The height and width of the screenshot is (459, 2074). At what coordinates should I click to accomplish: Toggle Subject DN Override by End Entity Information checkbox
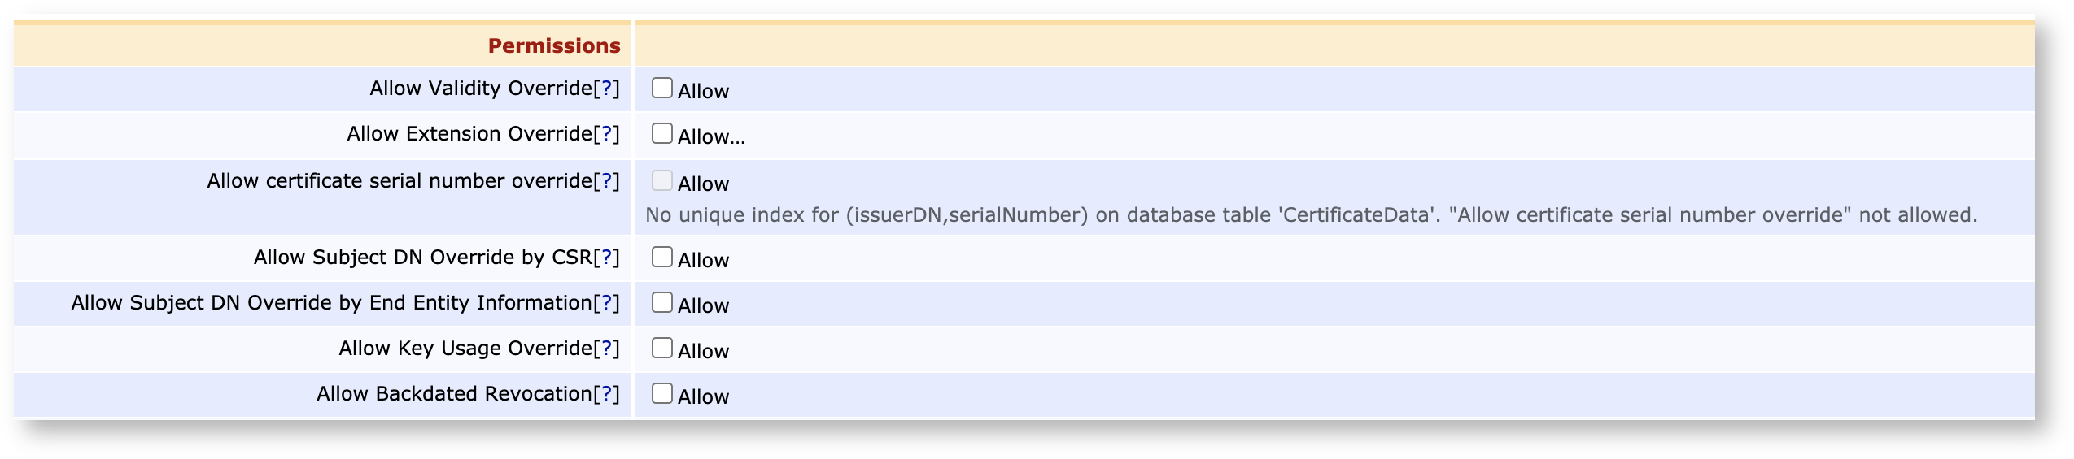(661, 302)
